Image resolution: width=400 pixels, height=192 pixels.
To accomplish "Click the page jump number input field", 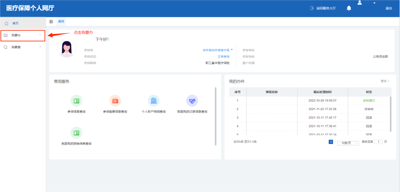I will pos(378,142).
